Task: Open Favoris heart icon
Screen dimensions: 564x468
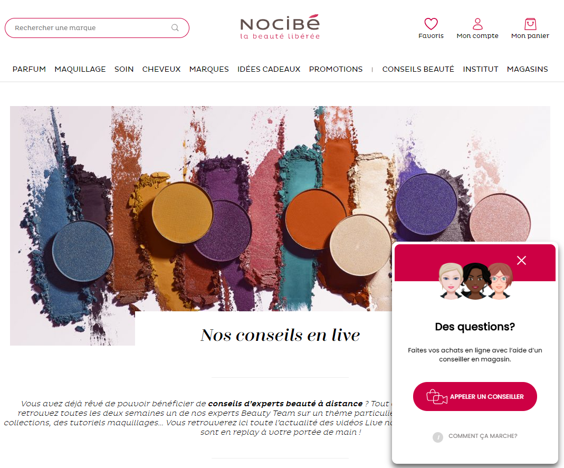Action: point(431,24)
